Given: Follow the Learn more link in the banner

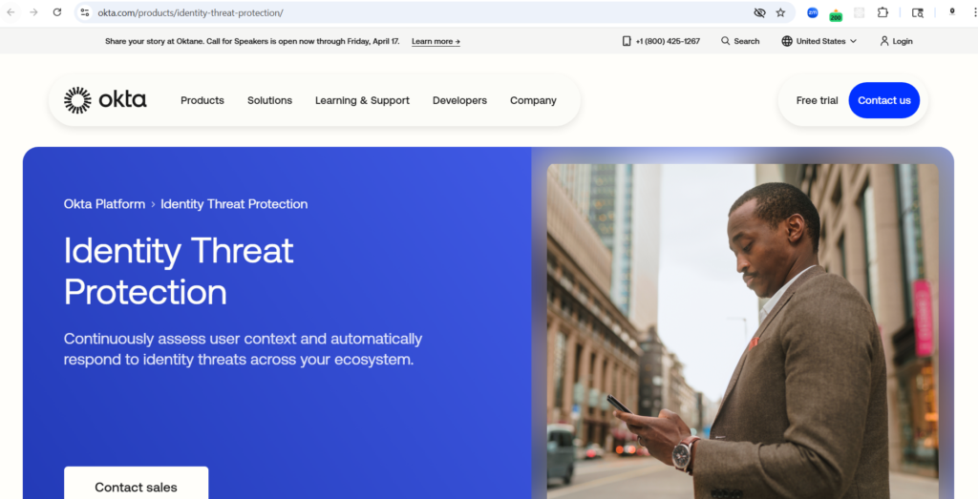Looking at the screenshot, I should [436, 41].
